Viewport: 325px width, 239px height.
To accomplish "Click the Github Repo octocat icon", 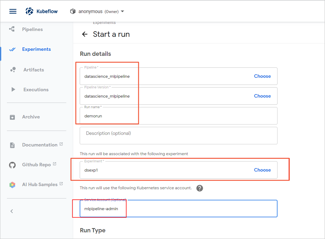I will [x=13, y=165].
